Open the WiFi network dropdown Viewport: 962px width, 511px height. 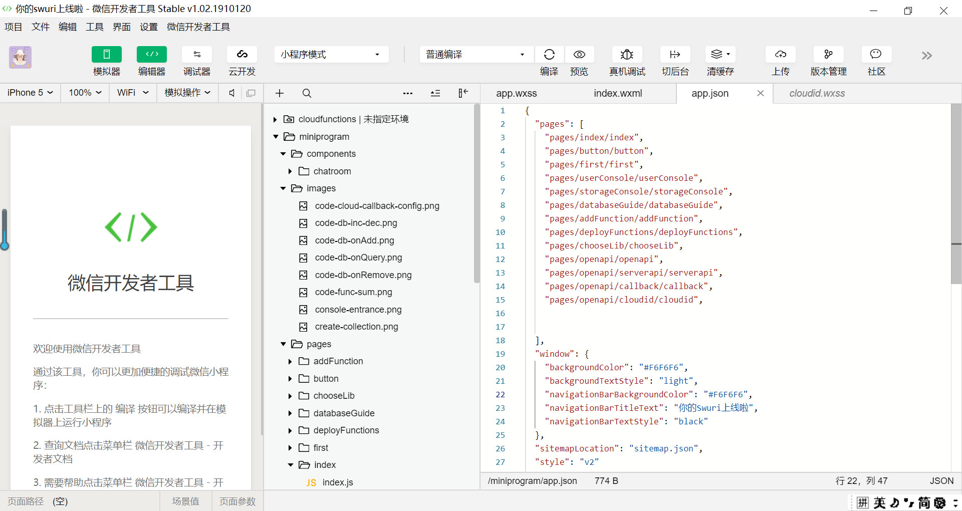pyautogui.click(x=133, y=93)
